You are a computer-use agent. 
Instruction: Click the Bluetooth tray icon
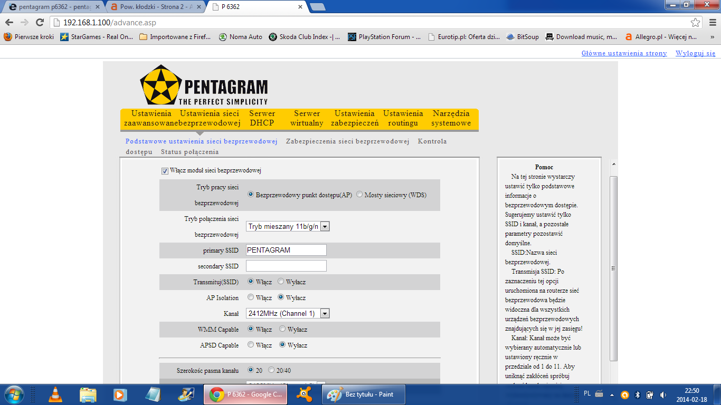pos(637,394)
